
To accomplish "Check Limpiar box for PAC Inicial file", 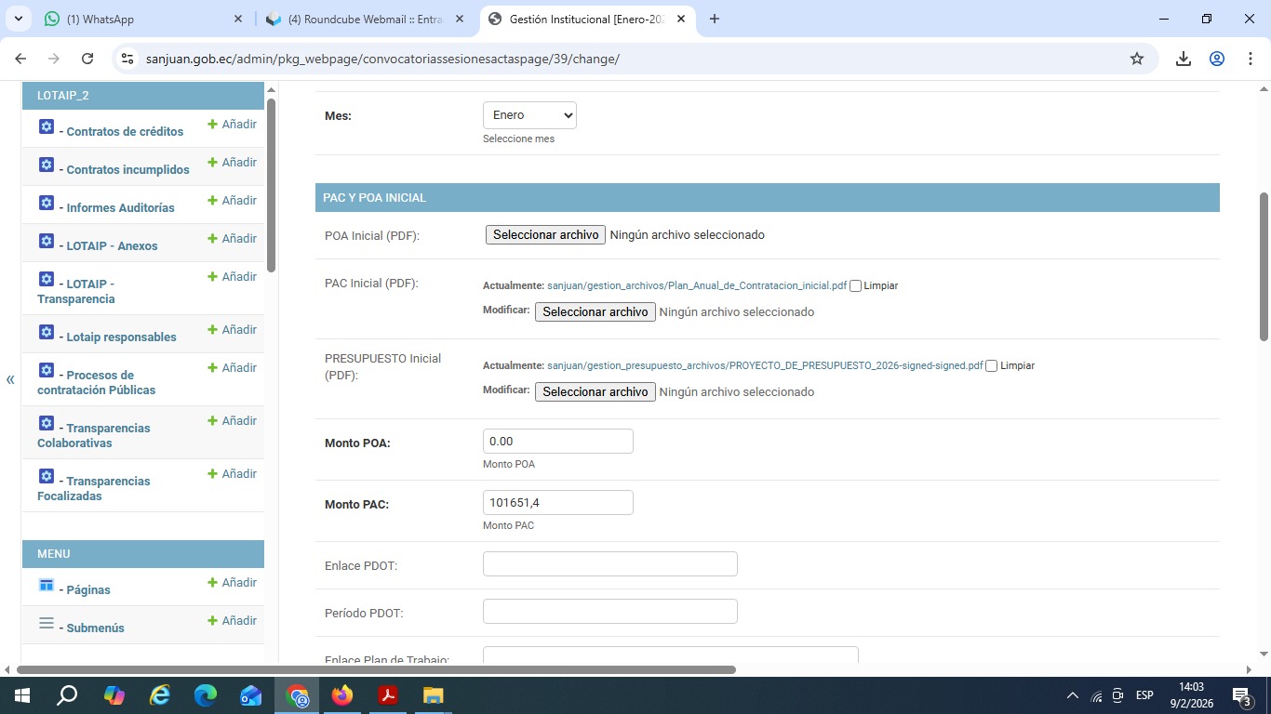I will pyautogui.click(x=855, y=286).
